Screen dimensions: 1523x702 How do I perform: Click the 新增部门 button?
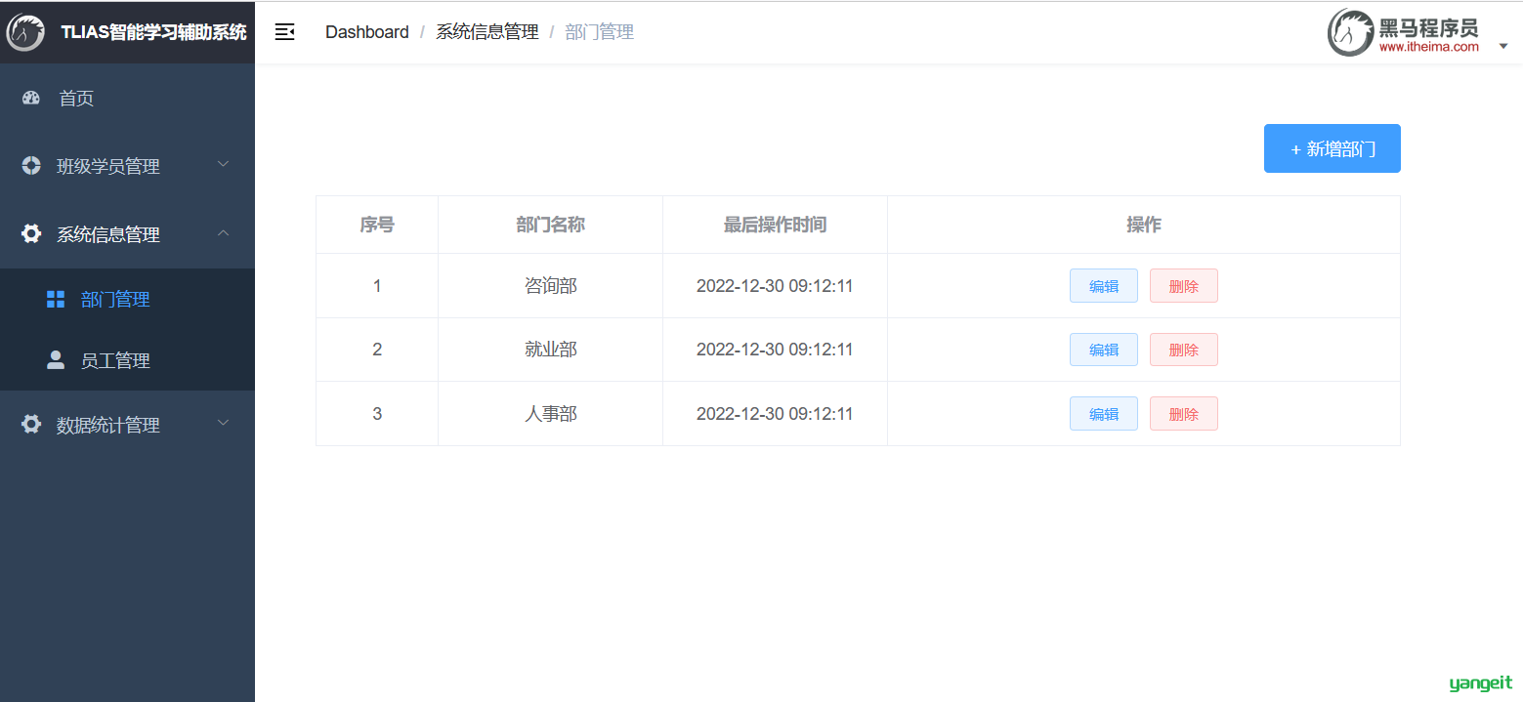[1332, 148]
